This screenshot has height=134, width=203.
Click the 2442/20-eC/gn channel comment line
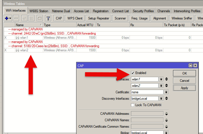pyautogui.click(x=52, y=33)
